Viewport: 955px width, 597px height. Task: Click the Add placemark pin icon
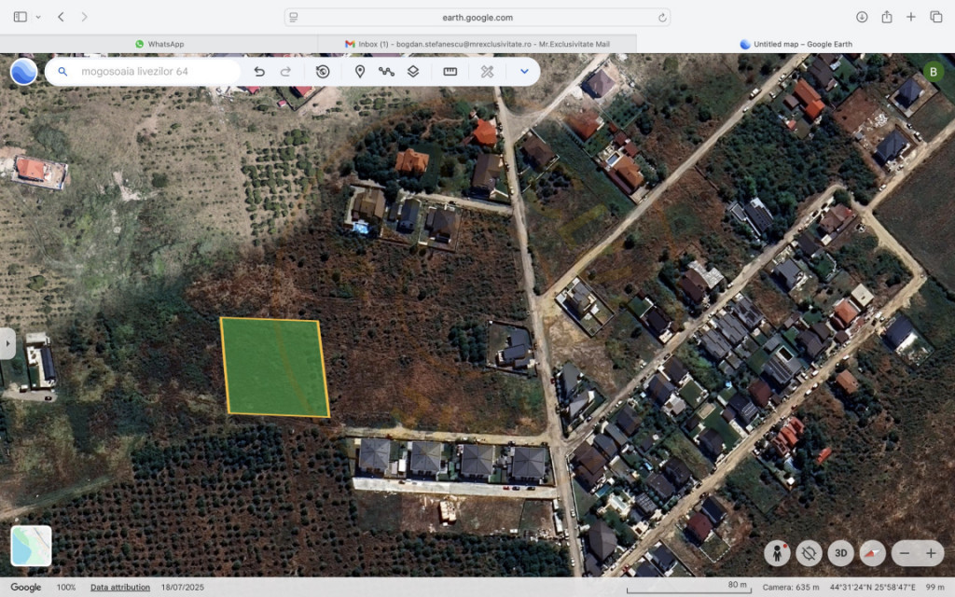[359, 71]
